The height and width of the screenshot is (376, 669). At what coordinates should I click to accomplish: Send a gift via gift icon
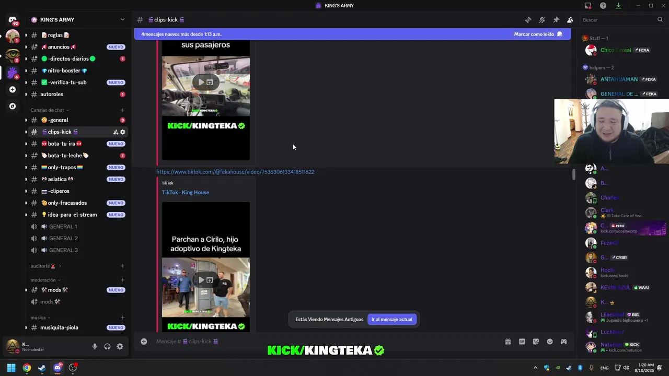coord(507,342)
